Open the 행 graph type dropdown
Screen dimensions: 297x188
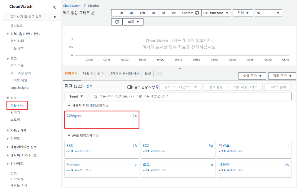[269, 13]
